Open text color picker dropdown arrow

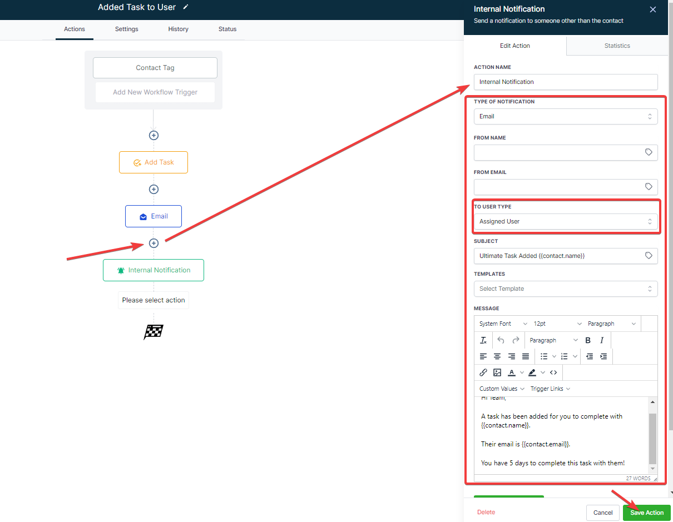point(522,372)
